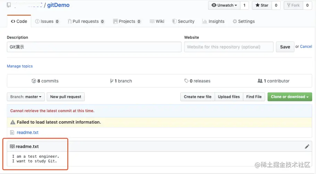Click the Wiki book icon

pyautogui.click(x=152, y=21)
